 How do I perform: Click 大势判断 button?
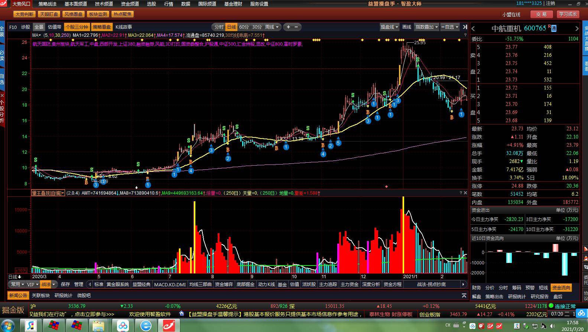coord(24,14)
